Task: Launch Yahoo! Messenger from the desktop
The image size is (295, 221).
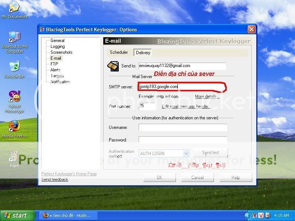Action: tap(14, 97)
